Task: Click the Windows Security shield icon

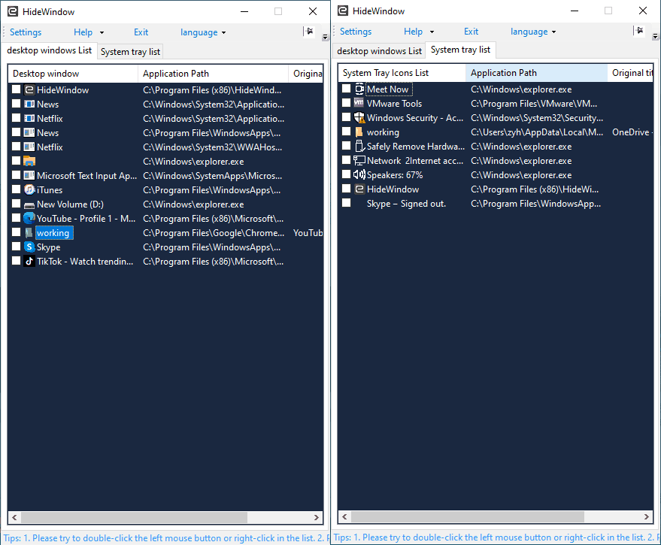Action: point(359,117)
